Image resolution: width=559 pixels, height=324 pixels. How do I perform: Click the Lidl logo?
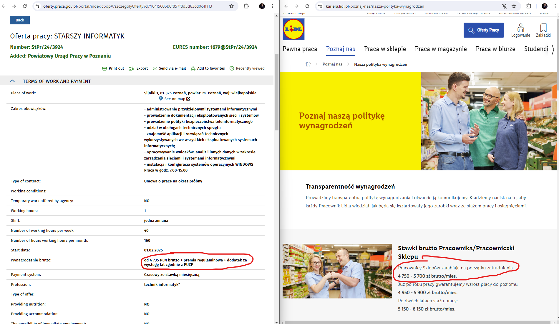pos(293,29)
